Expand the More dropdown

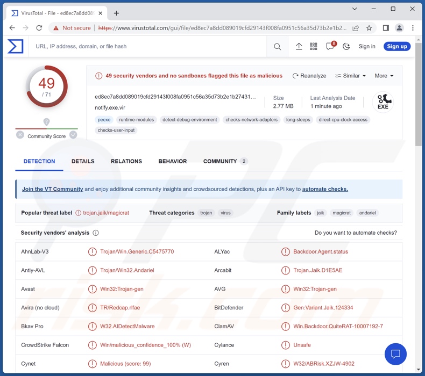[x=384, y=76]
